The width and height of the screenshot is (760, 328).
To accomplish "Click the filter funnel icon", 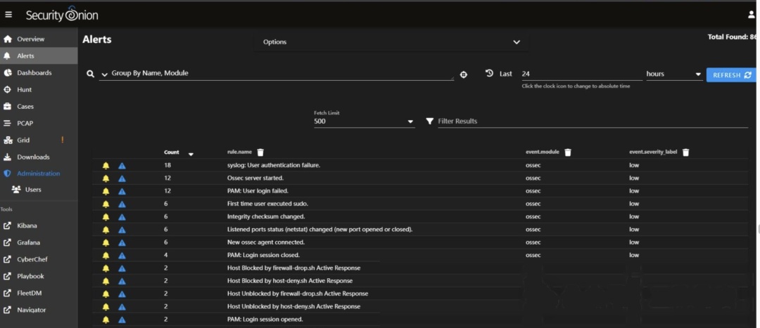I will (x=429, y=121).
